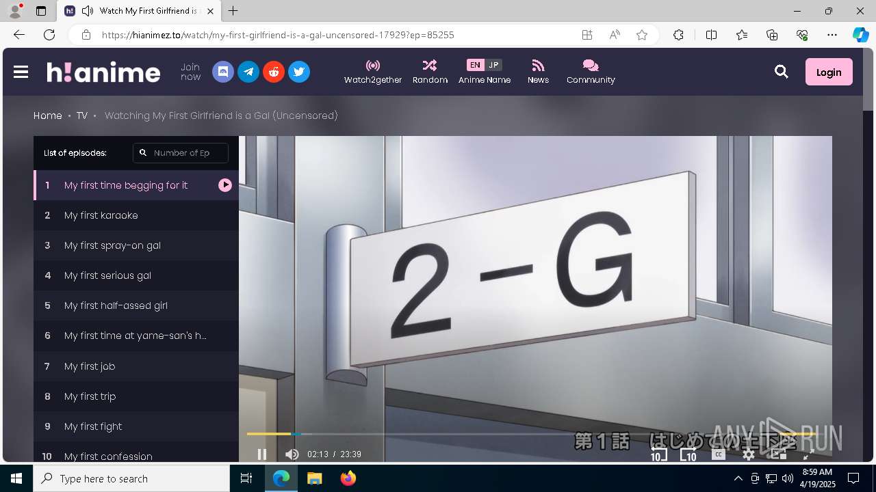Select episode 10 My first confession

click(136, 452)
